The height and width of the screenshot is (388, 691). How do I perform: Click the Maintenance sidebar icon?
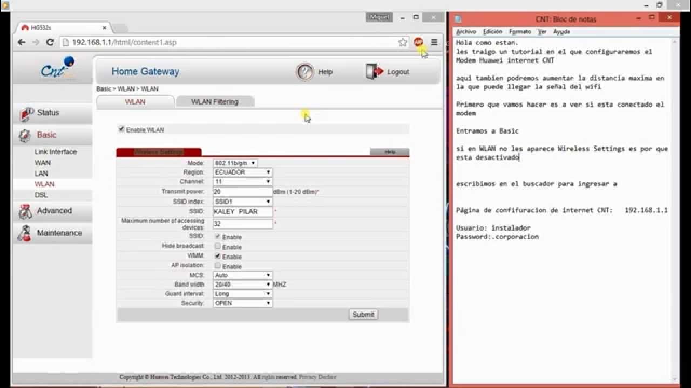point(25,233)
